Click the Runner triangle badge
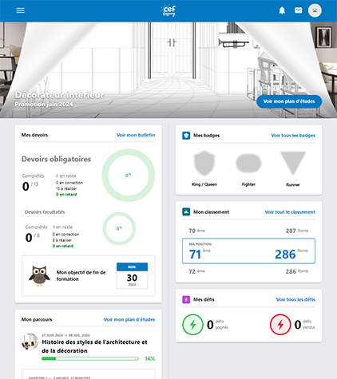Screen dimensions: 337x379 (x=293, y=163)
